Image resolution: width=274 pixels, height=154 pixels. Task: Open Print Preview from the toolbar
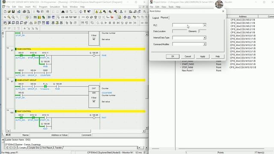[x=28, y=12]
